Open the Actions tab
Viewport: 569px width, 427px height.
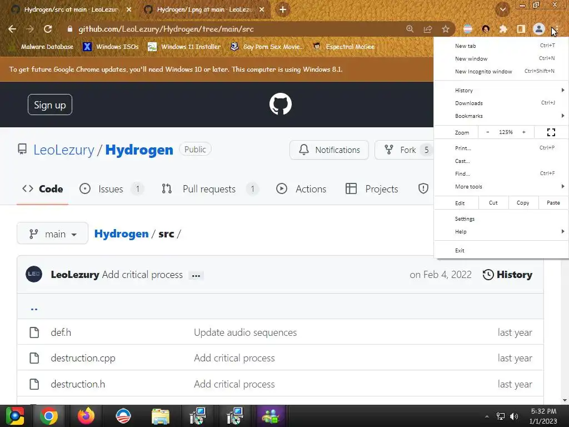tap(301, 189)
